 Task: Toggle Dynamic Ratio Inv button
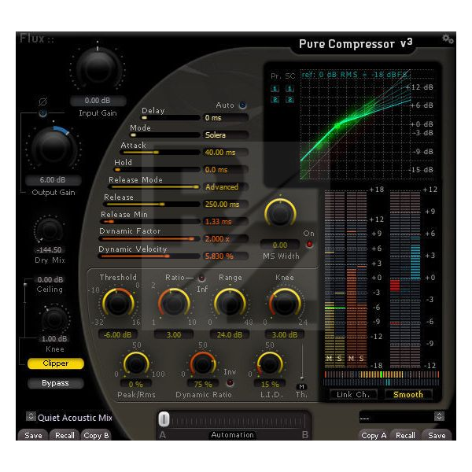[230, 382]
